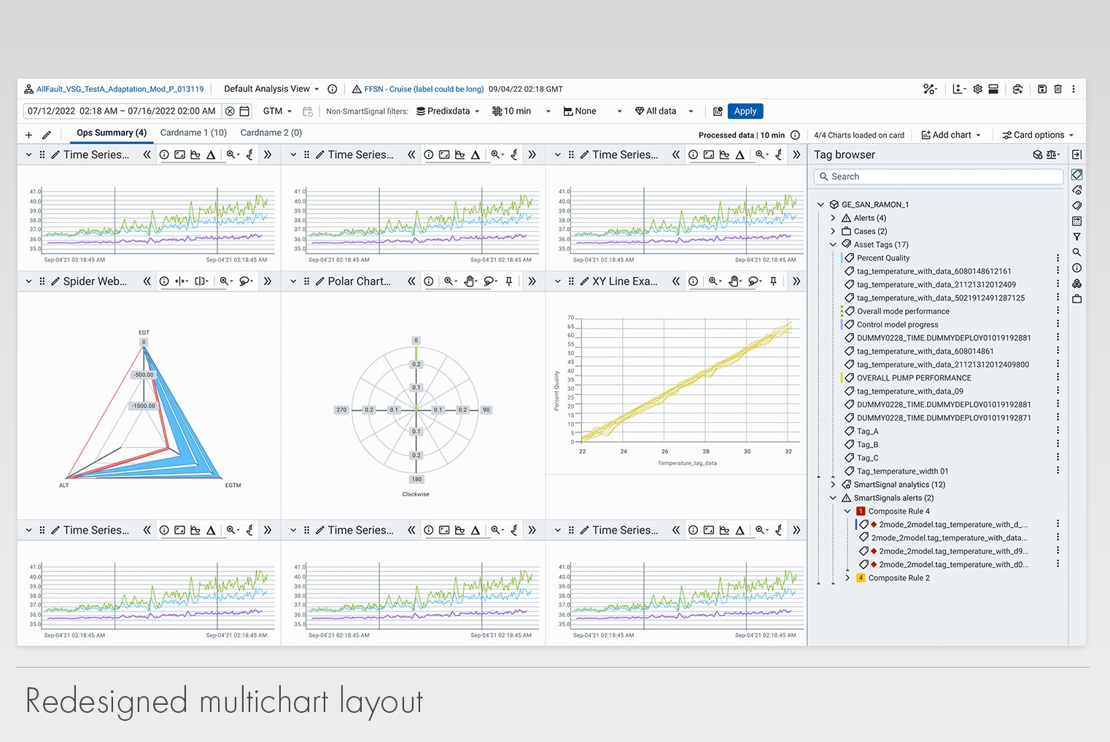Collapse the Asset Tags (17) tree node
The height and width of the screenshot is (742, 1110).
click(833, 245)
